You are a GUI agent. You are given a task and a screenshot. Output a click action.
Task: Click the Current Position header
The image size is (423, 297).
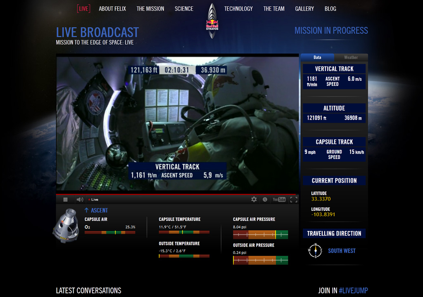pyautogui.click(x=334, y=181)
